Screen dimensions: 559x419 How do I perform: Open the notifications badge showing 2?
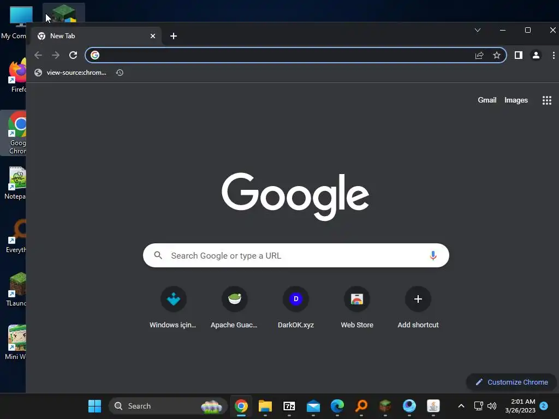[x=544, y=406]
